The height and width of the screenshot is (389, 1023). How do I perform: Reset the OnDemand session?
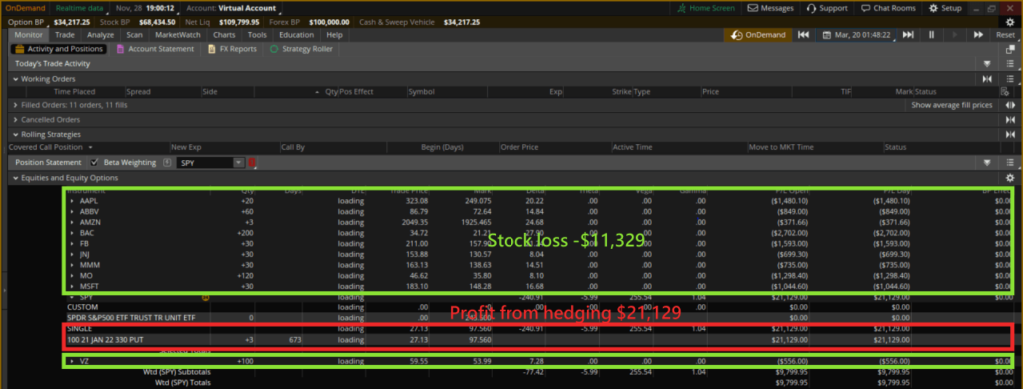[1005, 35]
